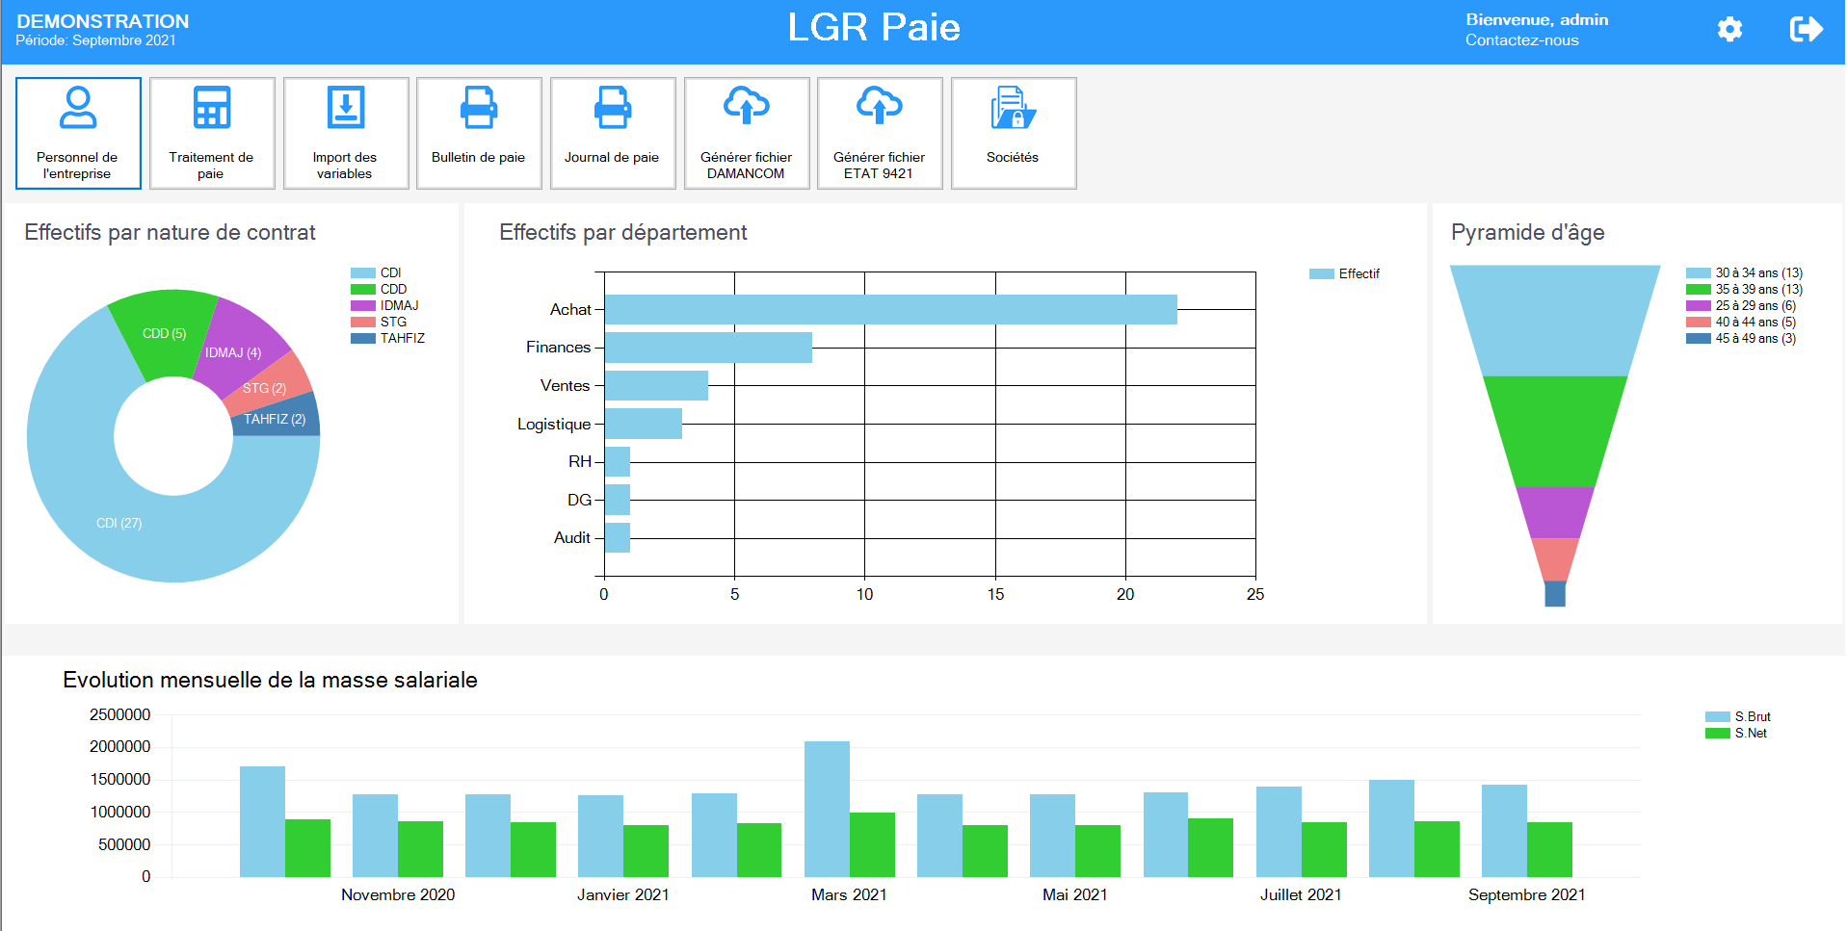Open the Journal de paie tile
This screenshot has height=931, width=1847.
(x=612, y=133)
